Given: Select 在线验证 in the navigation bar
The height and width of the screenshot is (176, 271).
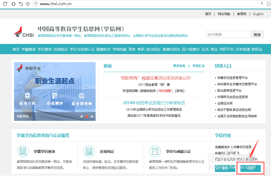Looking at the screenshot, I should point(61,49).
